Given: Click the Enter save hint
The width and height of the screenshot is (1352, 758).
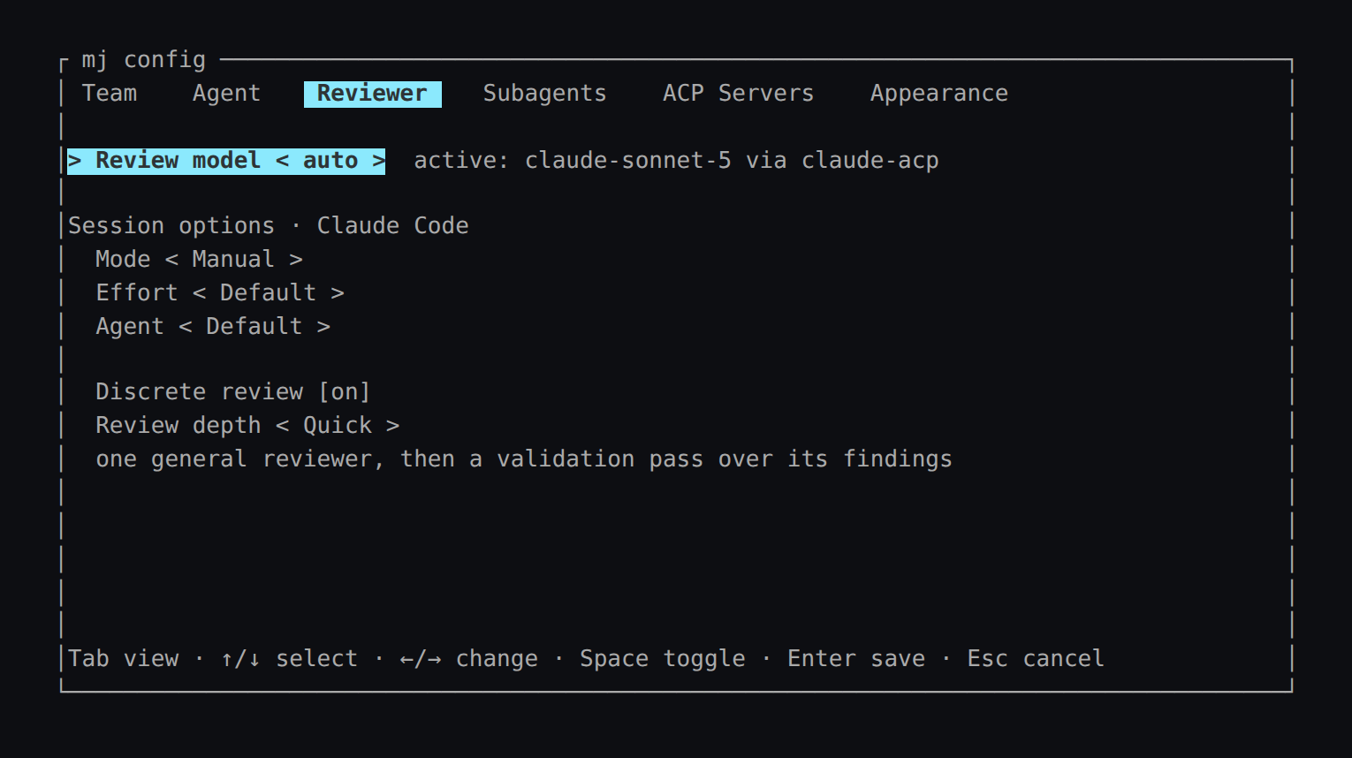Looking at the screenshot, I should pyautogui.click(x=856, y=659).
